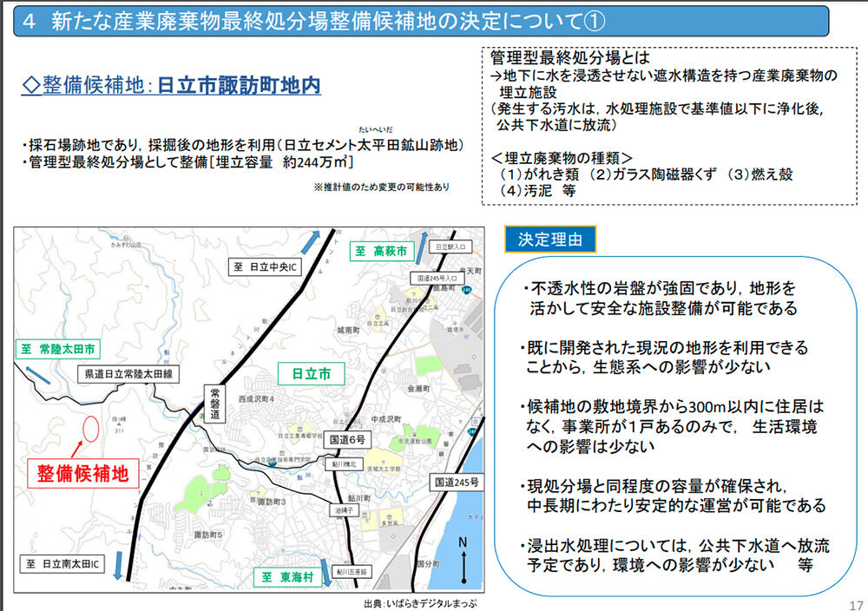Viewport: 868px width, 611px height.
Task: Click the 管理型最終処分場とは definition box
Action: [x=669, y=126]
